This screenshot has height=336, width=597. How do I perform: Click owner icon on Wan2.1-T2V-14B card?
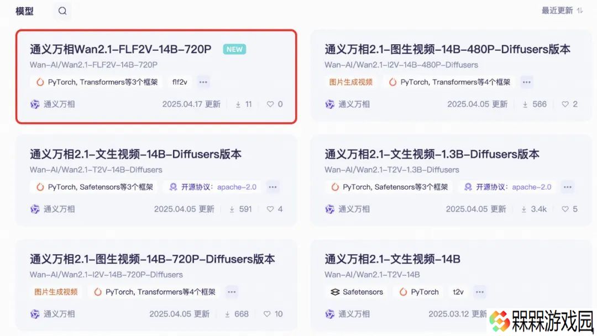pos(329,314)
